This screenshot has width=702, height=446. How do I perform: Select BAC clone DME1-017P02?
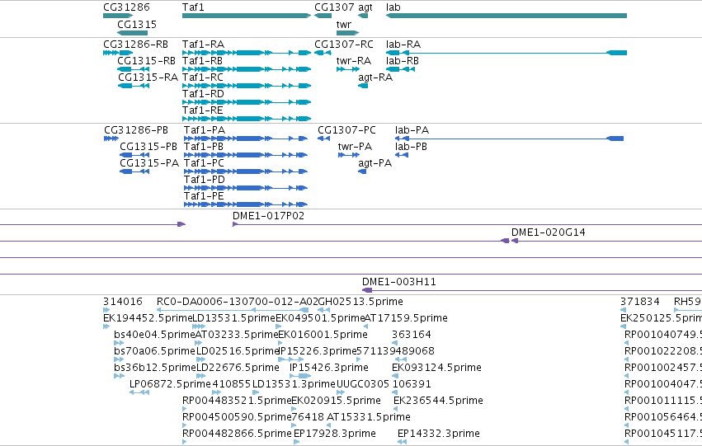269,216
